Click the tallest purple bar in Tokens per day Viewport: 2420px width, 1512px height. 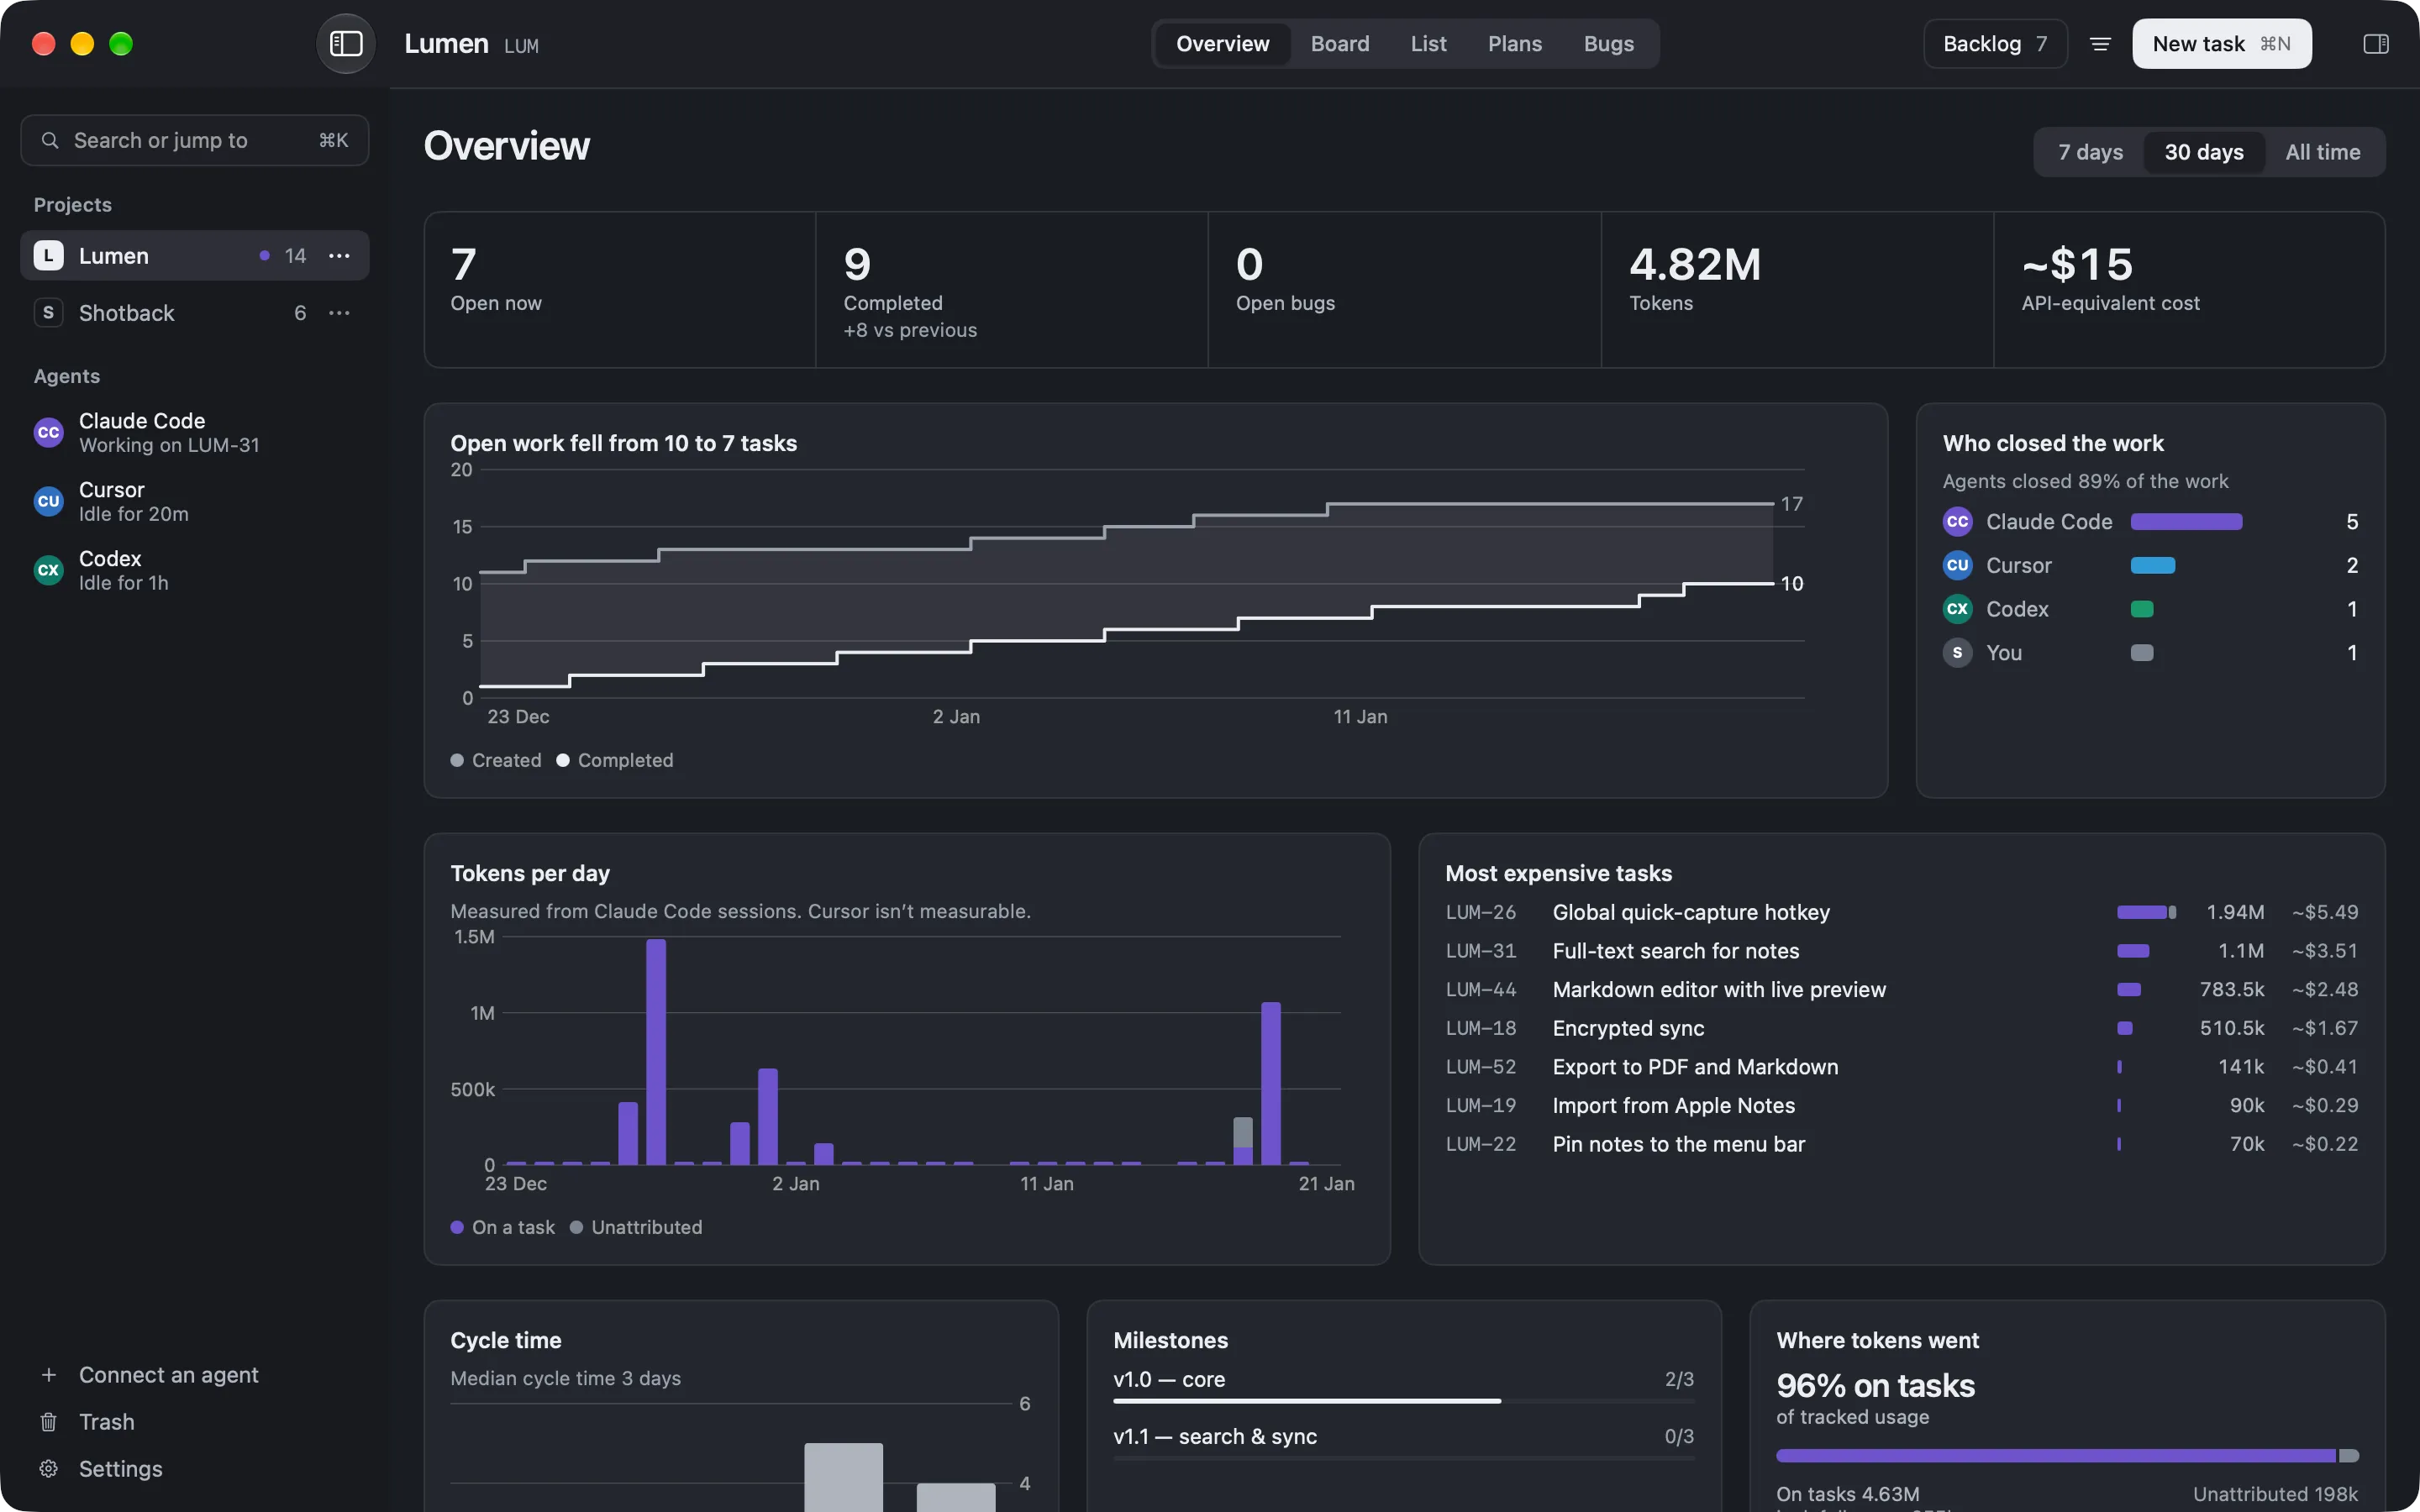(x=656, y=1052)
